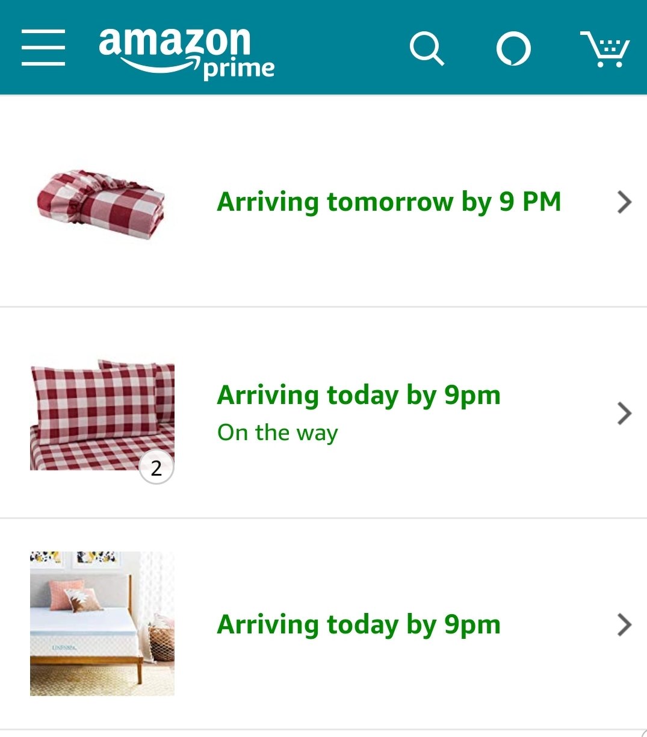
Task: View the mattress topper bedroom thumbnail
Action: (x=102, y=624)
